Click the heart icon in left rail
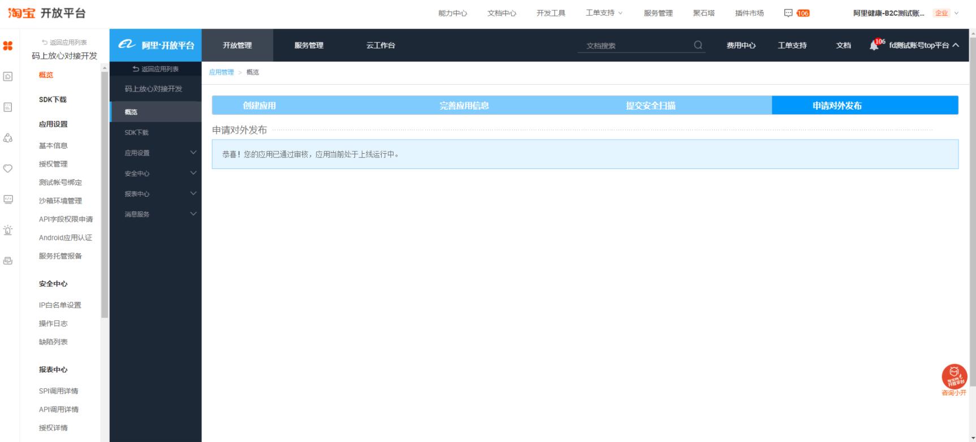Image resolution: width=976 pixels, height=442 pixels. [8, 168]
